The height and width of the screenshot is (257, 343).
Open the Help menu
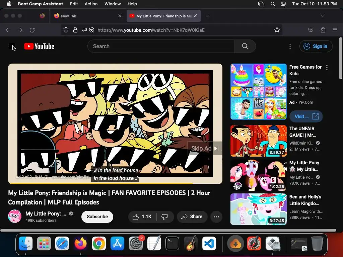[132, 4]
